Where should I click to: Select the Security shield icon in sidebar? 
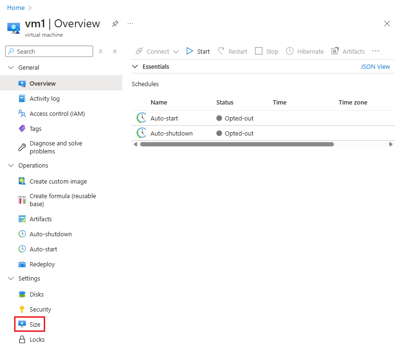point(23,309)
